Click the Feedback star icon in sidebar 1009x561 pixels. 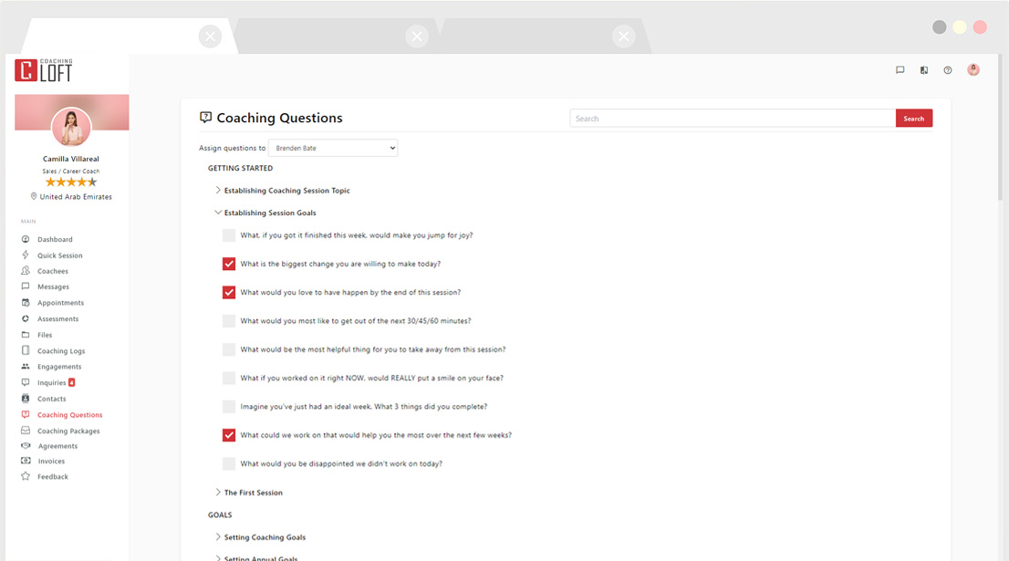(26, 476)
